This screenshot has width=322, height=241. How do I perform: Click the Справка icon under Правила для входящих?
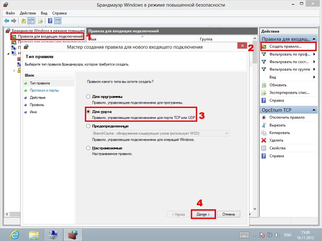(x=264, y=100)
